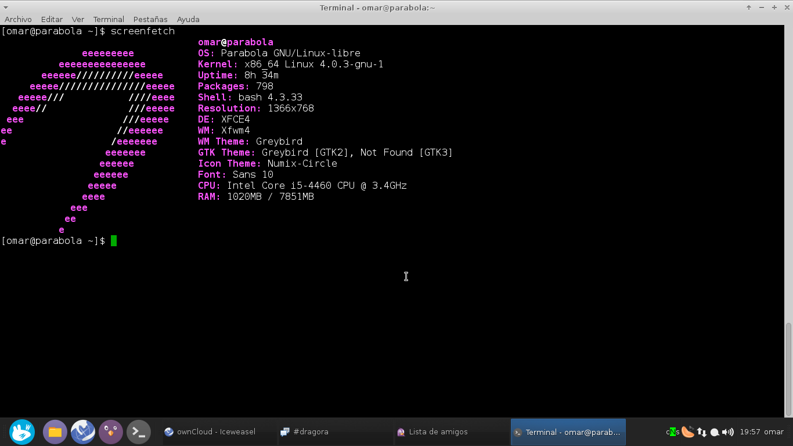The image size is (793, 446).
Task: Click the 'omar@parabola' header in screenfetch output
Action: tap(236, 42)
